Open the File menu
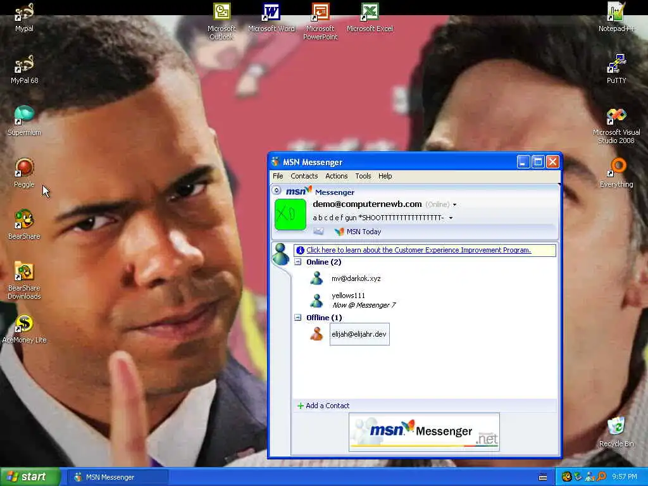The height and width of the screenshot is (486, 648). (278, 176)
